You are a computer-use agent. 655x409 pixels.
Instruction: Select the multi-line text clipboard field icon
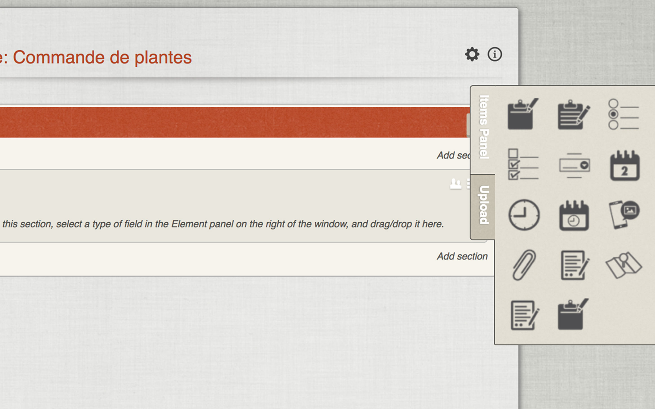[x=573, y=115]
